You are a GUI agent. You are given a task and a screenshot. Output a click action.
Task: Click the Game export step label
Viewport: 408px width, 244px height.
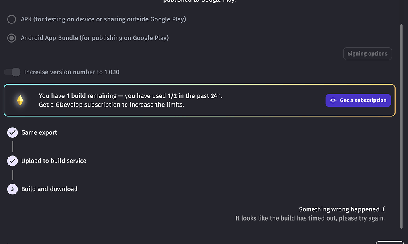tap(40, 132)
